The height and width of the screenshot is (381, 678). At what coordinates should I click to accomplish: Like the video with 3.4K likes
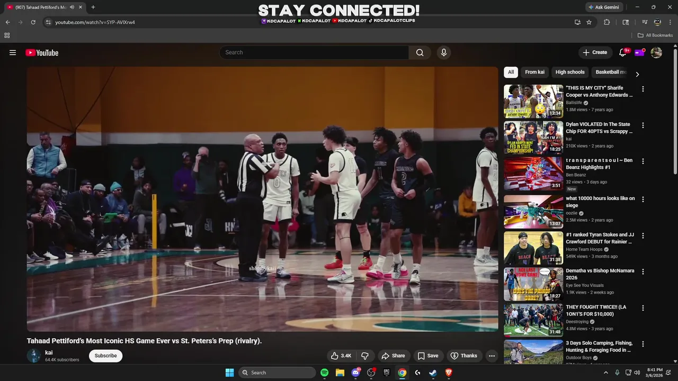[x=341, y=356]
